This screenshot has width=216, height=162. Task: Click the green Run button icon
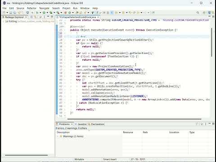point(44,13)
